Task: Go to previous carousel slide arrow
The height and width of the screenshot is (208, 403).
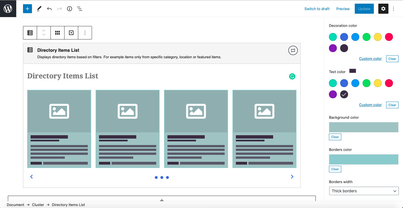Action: click(31, 177)
